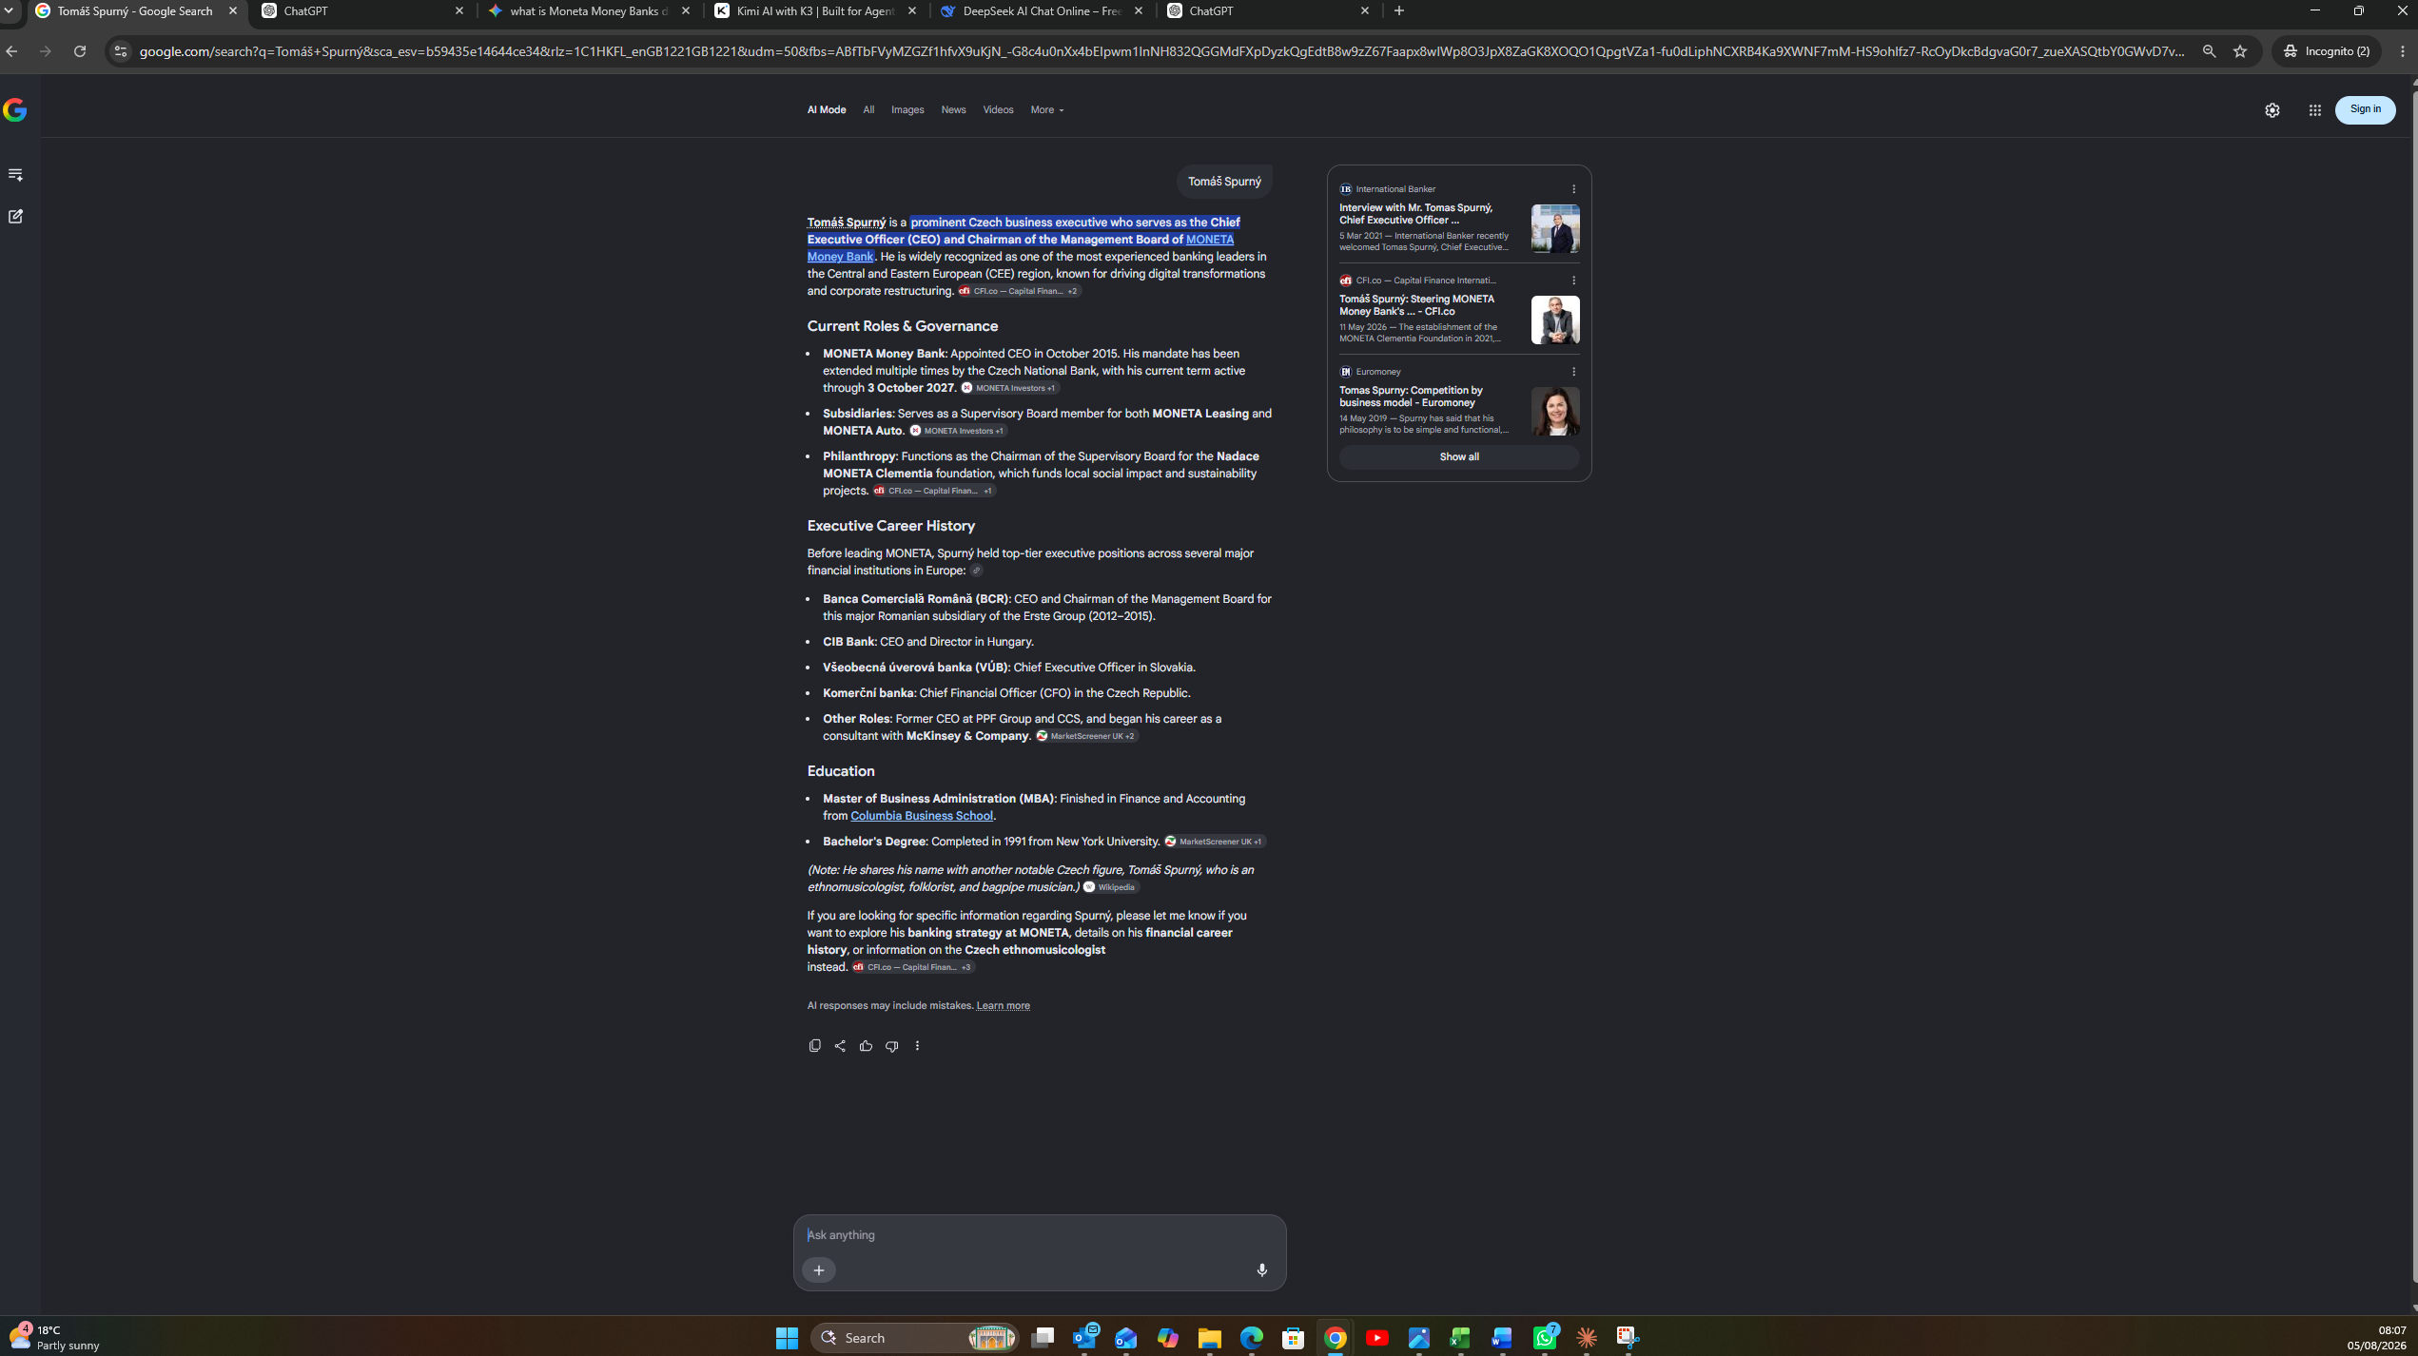Start voice input with the microphone

[1261, 1270]
